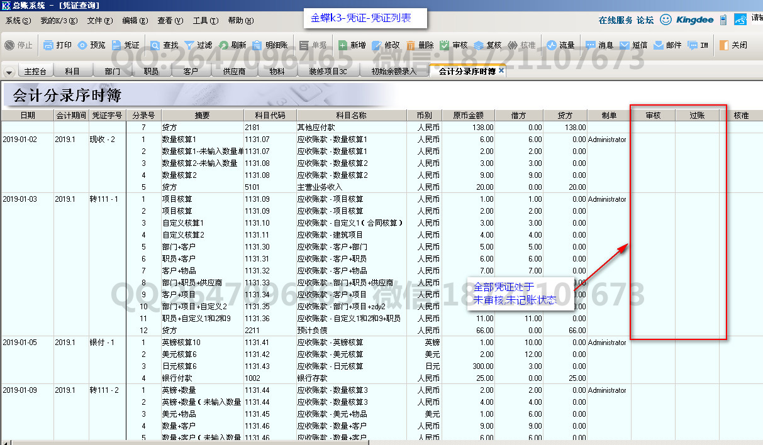The width and height of the screenshot is (763, 445).
Task: Delete voucher using the 删除 icon
Action: pyautogui.click(x=411, y=45)
